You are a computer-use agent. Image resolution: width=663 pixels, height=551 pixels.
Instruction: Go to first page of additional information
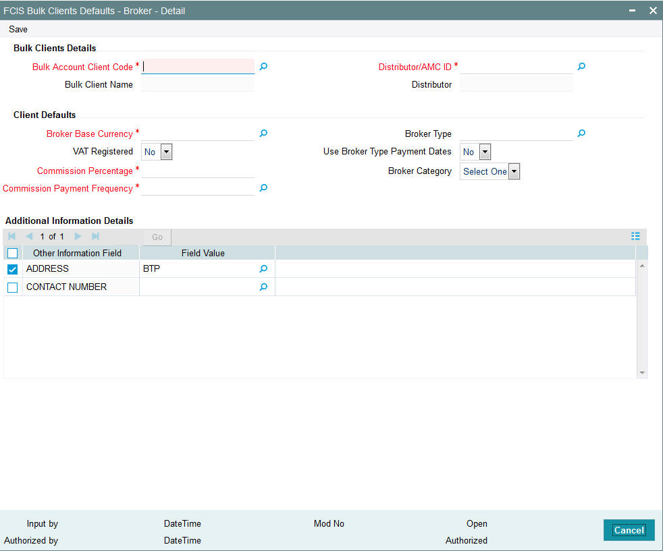tap(12, 237)
